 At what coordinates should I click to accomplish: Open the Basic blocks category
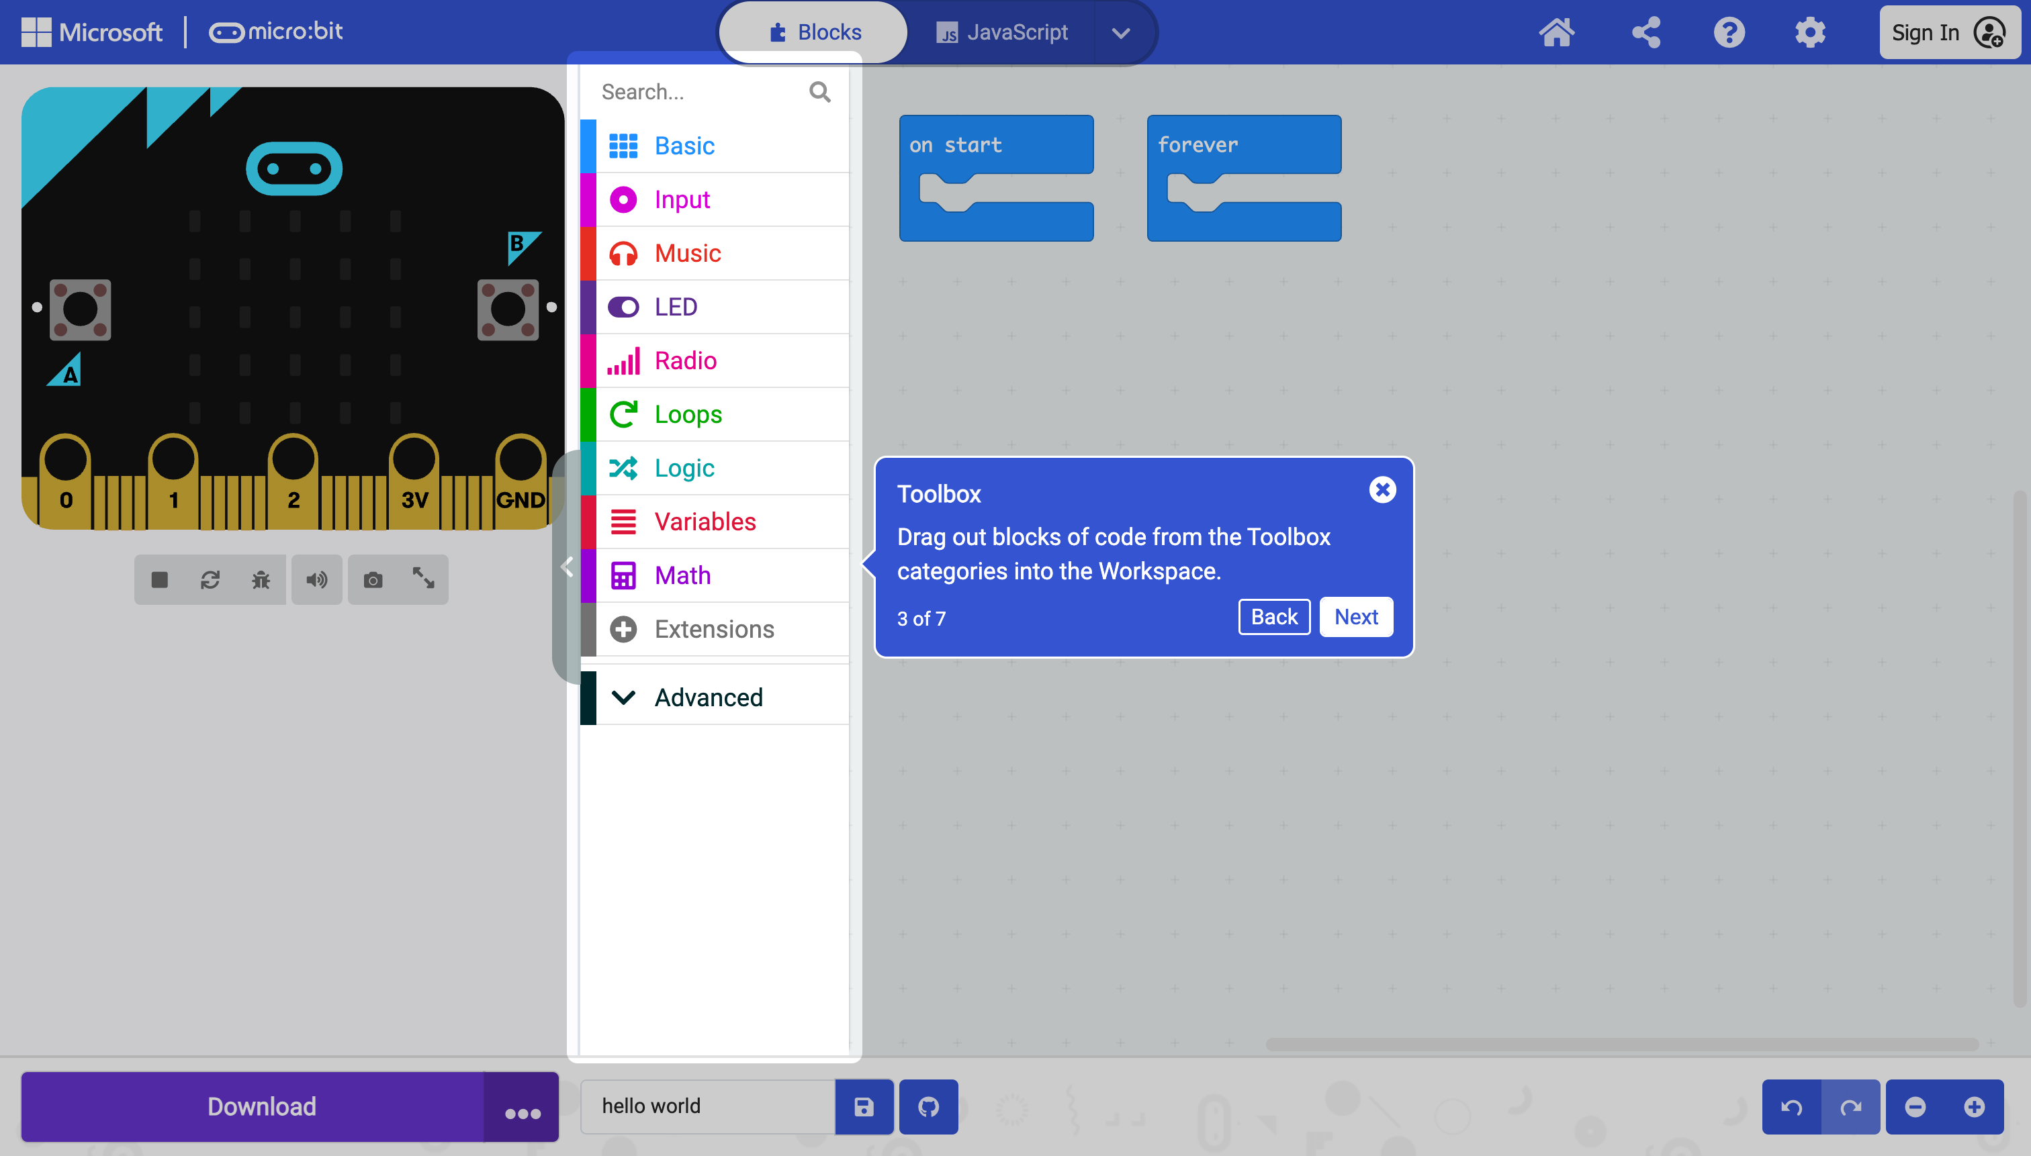(715, 146)
